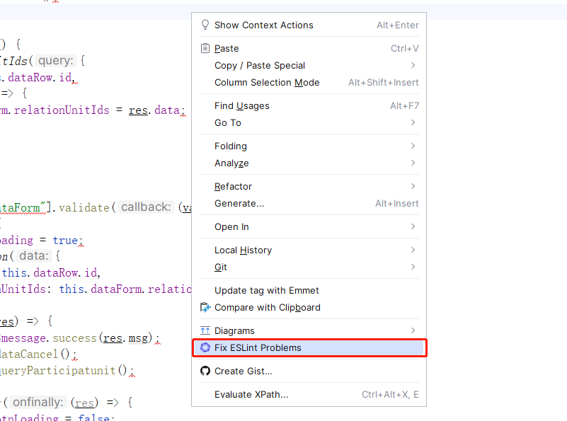Select the Open In menu item
The width and height of the screenshot is (567, 421).
231,226
